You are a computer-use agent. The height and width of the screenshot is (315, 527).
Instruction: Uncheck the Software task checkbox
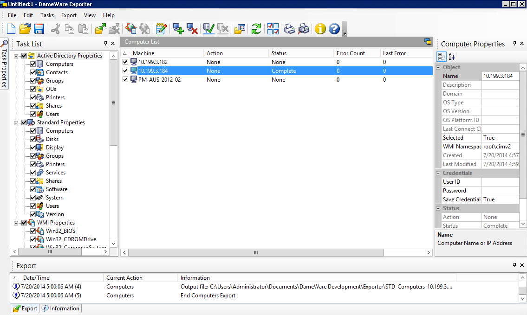tap(33, 189)
